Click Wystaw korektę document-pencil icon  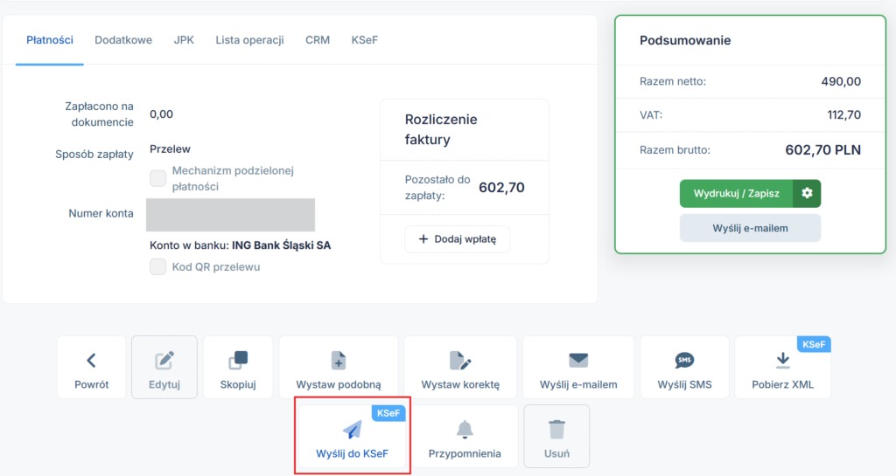[460, 360]
